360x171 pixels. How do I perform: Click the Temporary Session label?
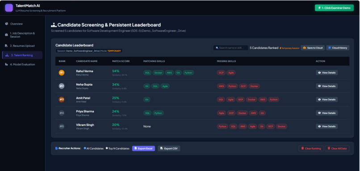289,48
